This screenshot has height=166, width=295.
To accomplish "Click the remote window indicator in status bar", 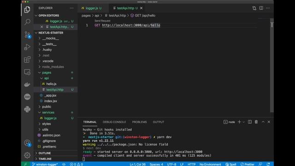I will coord(25,164).
